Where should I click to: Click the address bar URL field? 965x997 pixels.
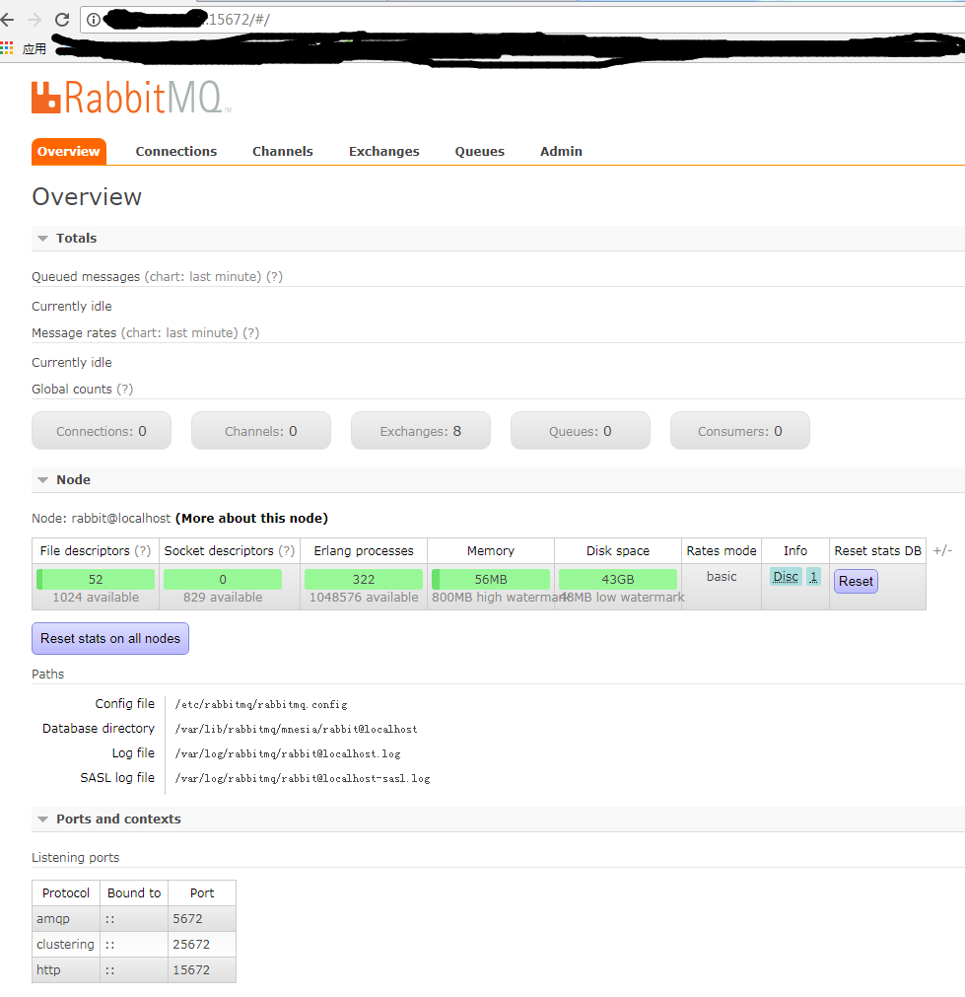coord(521,20)
